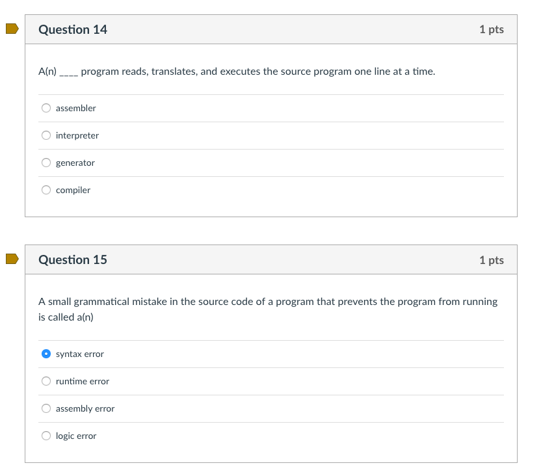
Task: Mark the compiler radio button
Action: 46,190
